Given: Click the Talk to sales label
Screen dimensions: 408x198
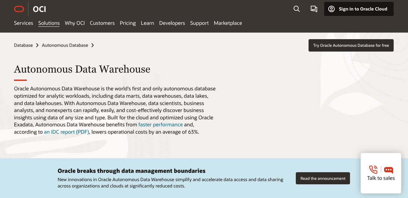Looking at the screenshot, I should [381, 178].
